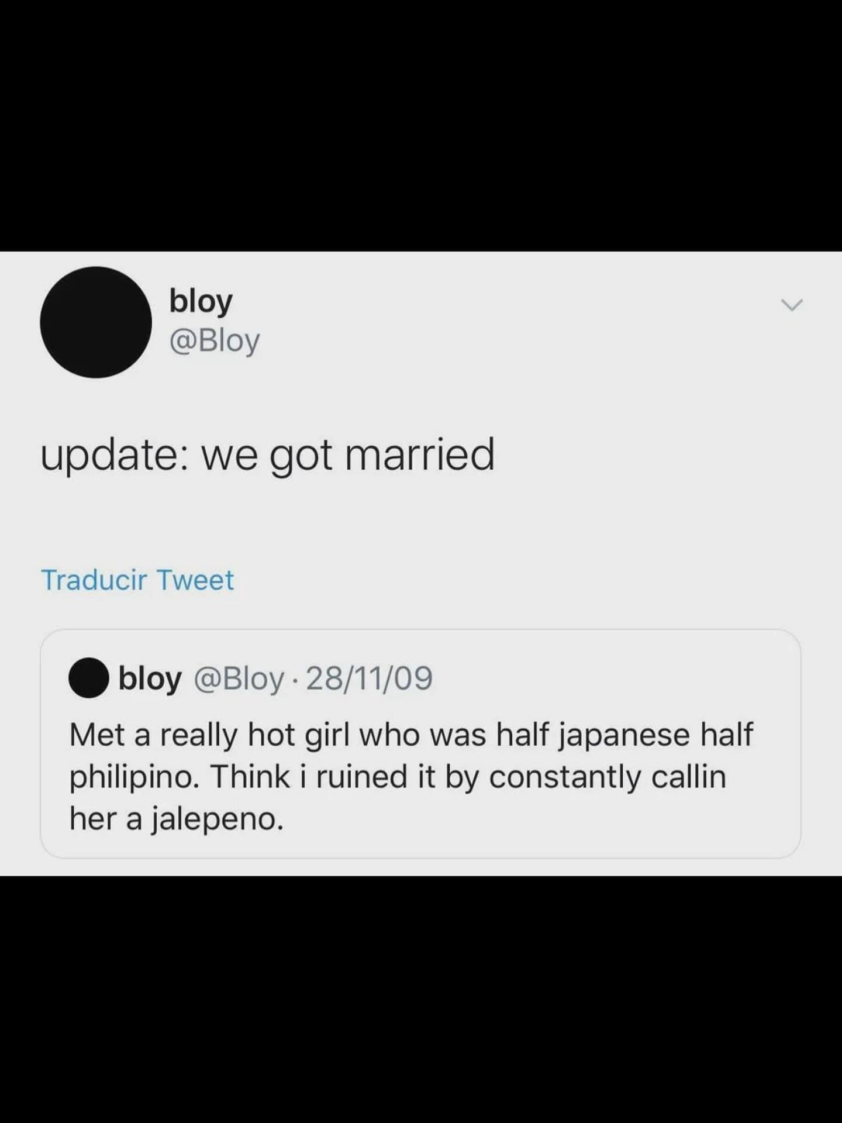Click the word 'jalepeno' in the quote

click(218, 819)
